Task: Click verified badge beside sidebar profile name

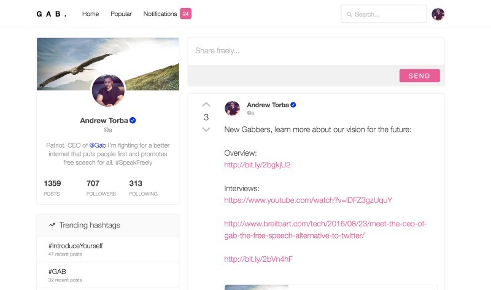Action: [x=133, y=120]
